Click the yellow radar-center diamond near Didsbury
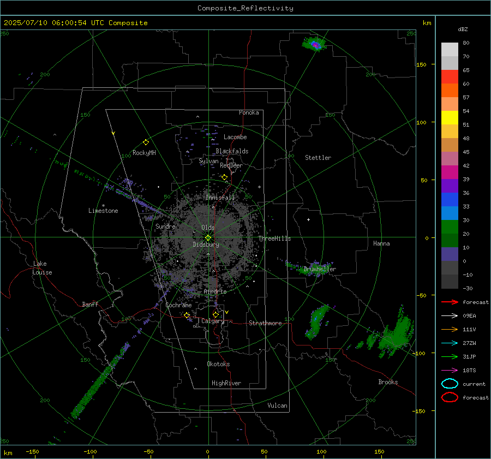The width and height of the screenshot is (491, 459). tap(208, 238)
